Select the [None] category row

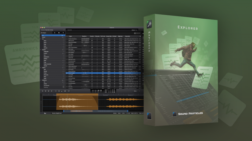point(53,37)
